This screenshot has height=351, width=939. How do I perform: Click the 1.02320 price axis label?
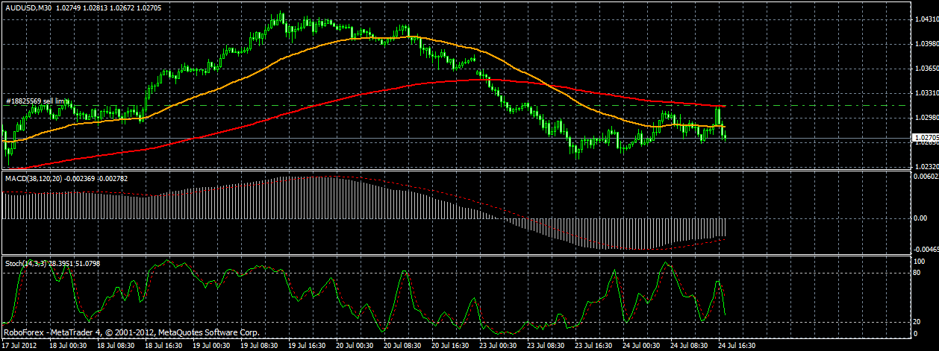(x=926, y=166)
